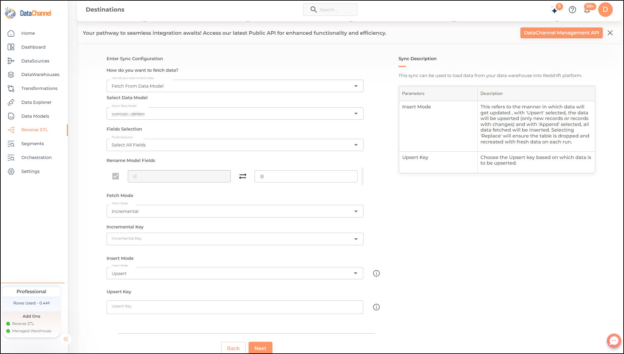
Task: Click the Upsert Key parameter cell
Action: (438, 162)
